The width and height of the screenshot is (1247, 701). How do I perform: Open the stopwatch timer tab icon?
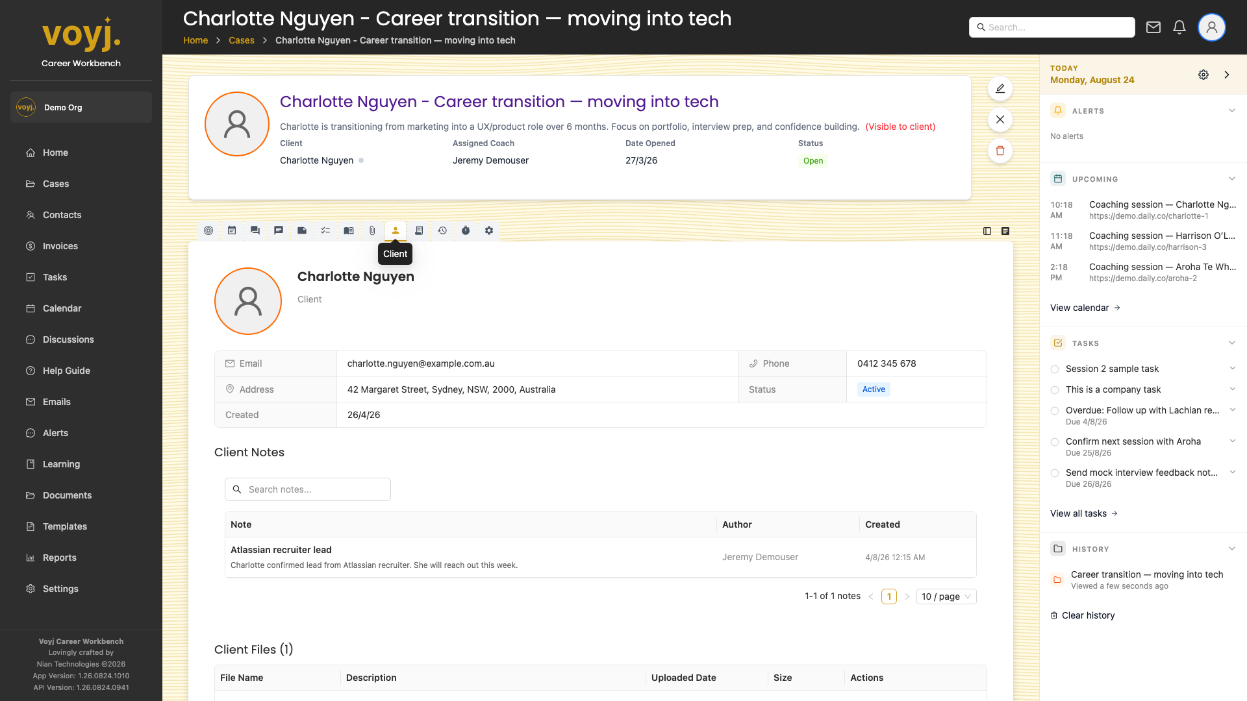(466, 230)
